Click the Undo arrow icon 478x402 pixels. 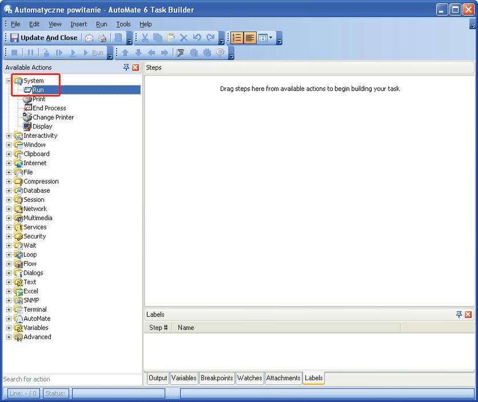(x=197, y=38)
